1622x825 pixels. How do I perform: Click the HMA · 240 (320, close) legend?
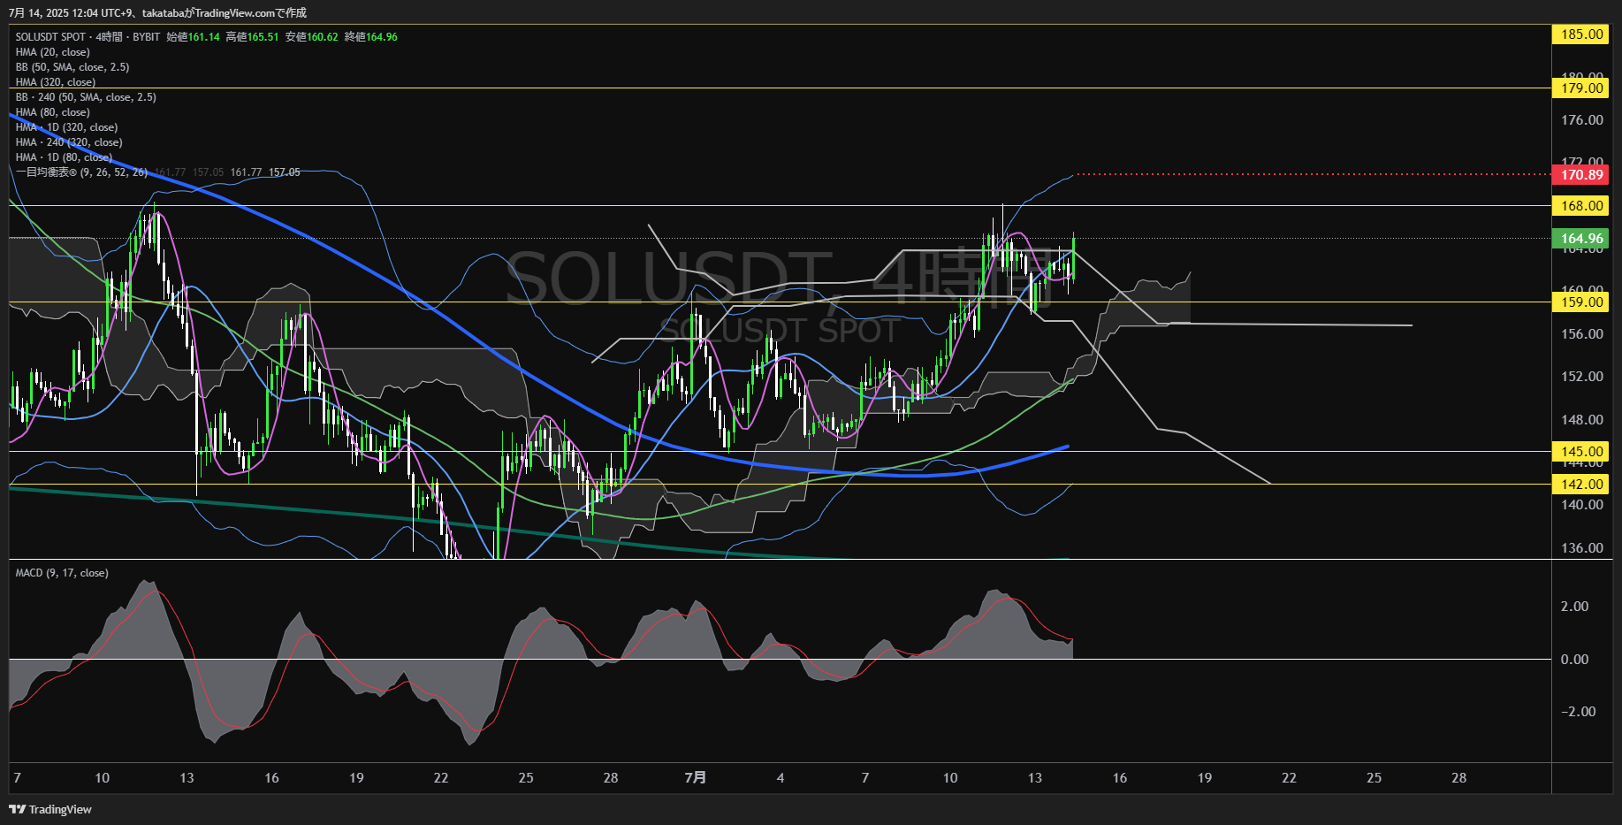[x=69, y=142]
